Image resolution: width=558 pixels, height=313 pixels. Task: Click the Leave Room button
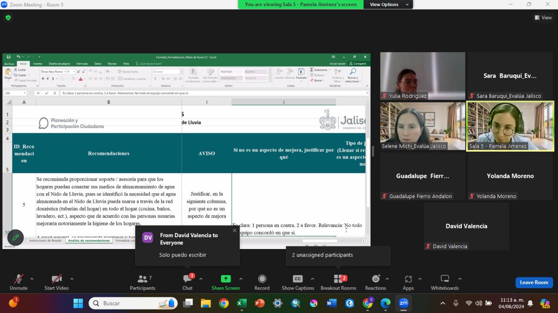(534, 283)
